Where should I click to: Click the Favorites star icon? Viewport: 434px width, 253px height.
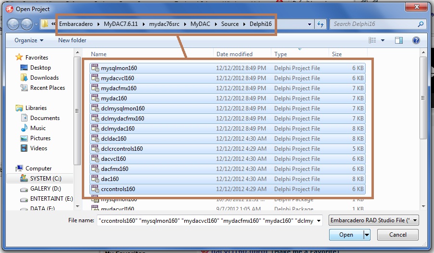(19, 57)
